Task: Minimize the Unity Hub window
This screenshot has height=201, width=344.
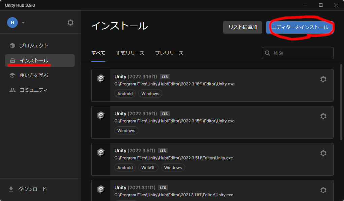Action: tap(305, 5)
